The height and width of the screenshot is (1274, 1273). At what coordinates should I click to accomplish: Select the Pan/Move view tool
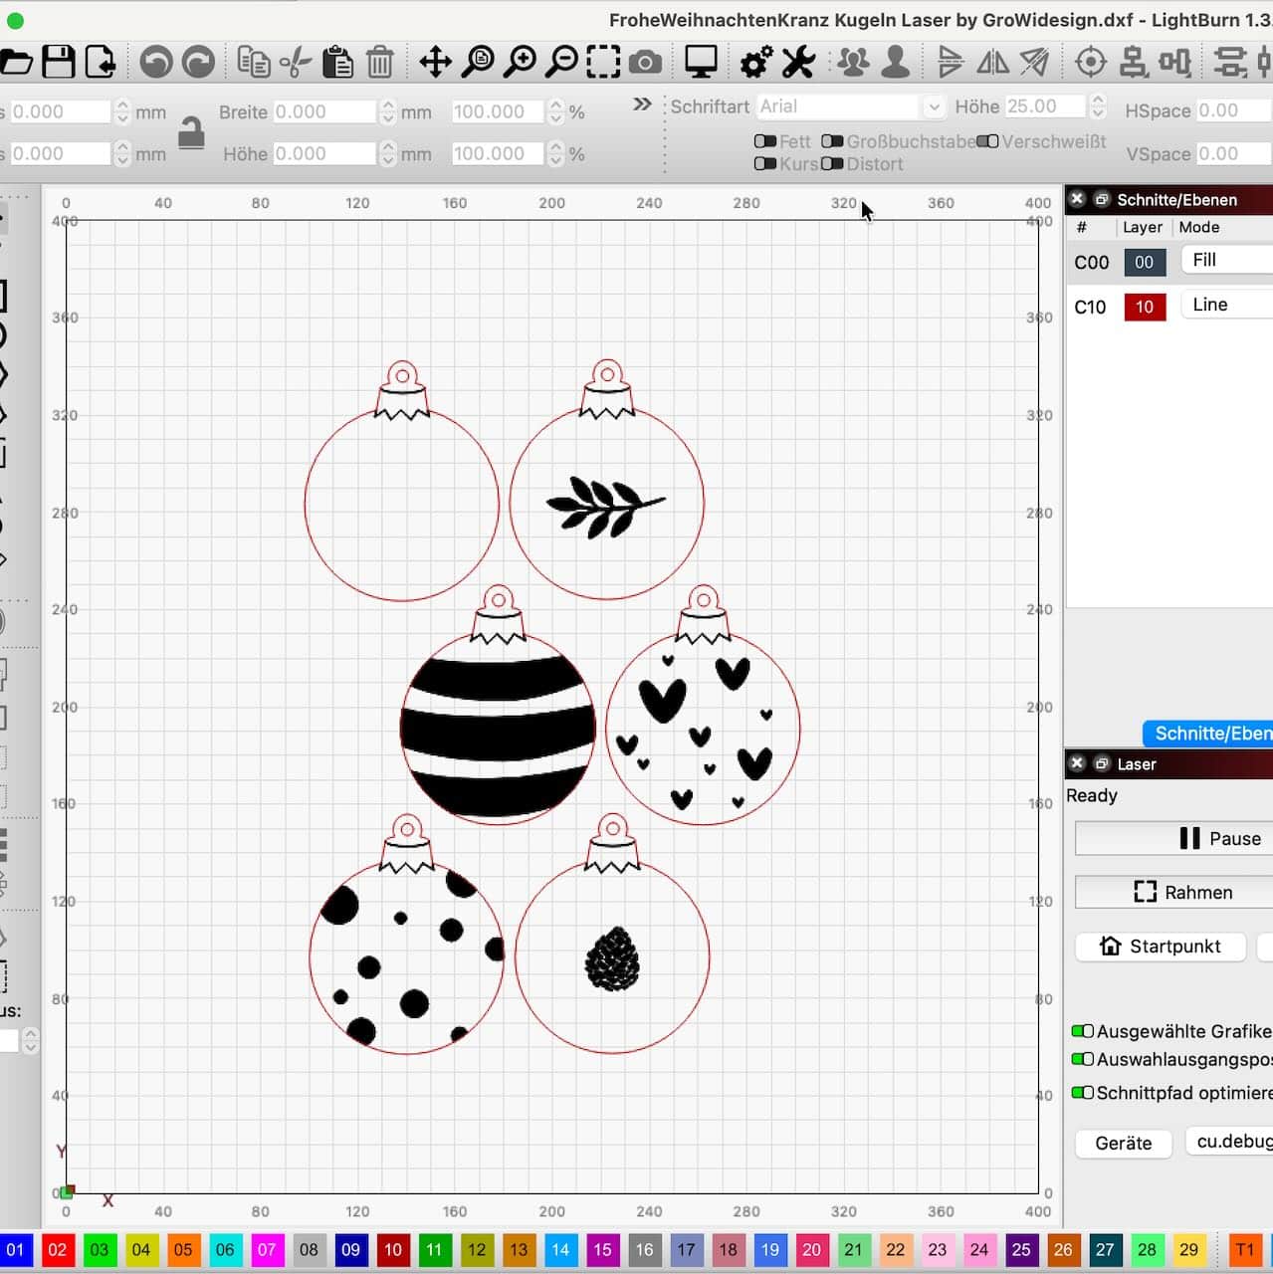pyautogui.click(x=435, y=63)
